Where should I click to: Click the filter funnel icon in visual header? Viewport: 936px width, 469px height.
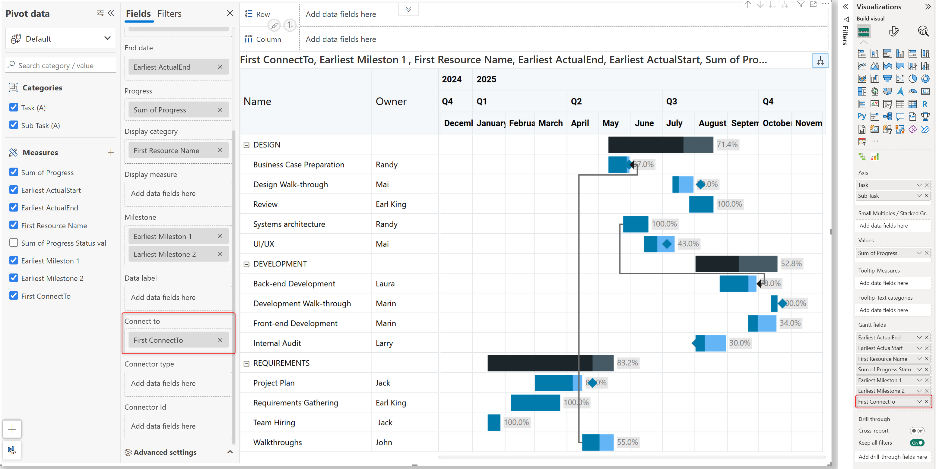point(801,4)
